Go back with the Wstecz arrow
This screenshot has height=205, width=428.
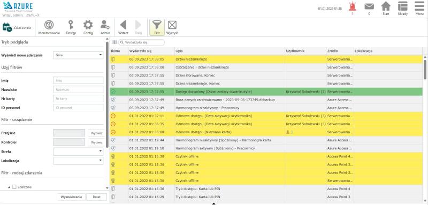(x=124, y=27)
